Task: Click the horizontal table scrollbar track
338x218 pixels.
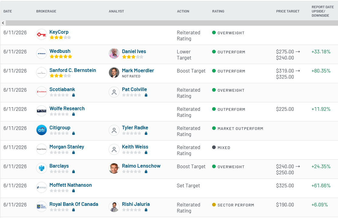Action: pos(172,23)
